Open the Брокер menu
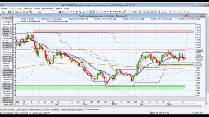 click(x=37, y=8)
